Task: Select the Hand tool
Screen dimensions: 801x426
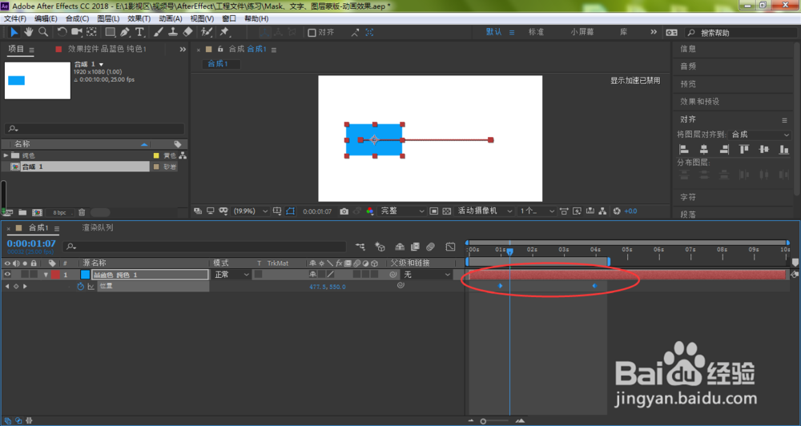Action: 29,32
